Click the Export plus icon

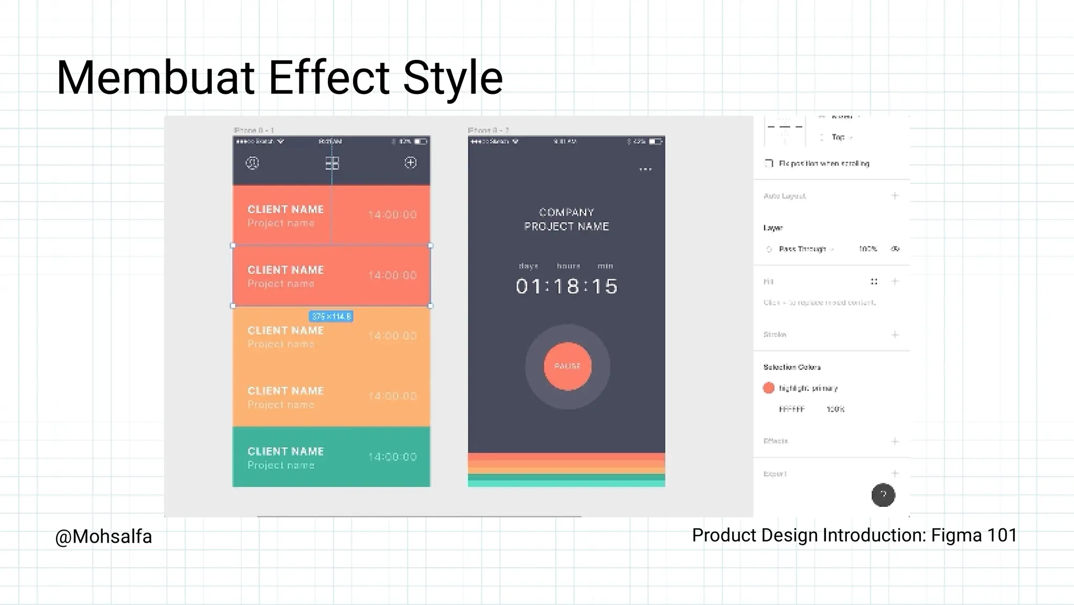(895, 473)
